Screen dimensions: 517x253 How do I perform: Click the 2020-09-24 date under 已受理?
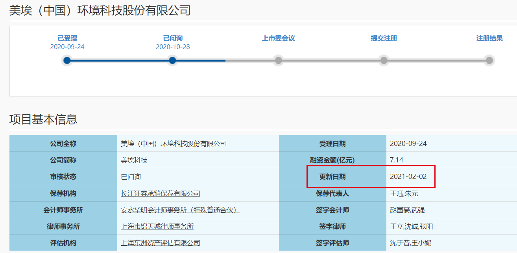point(67,47)
